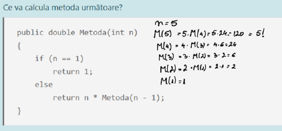282x131 pixels.
Task: Select the "Metoda(int n)" method name in signature
Action: pyautogui.click(x=109, y=33)
